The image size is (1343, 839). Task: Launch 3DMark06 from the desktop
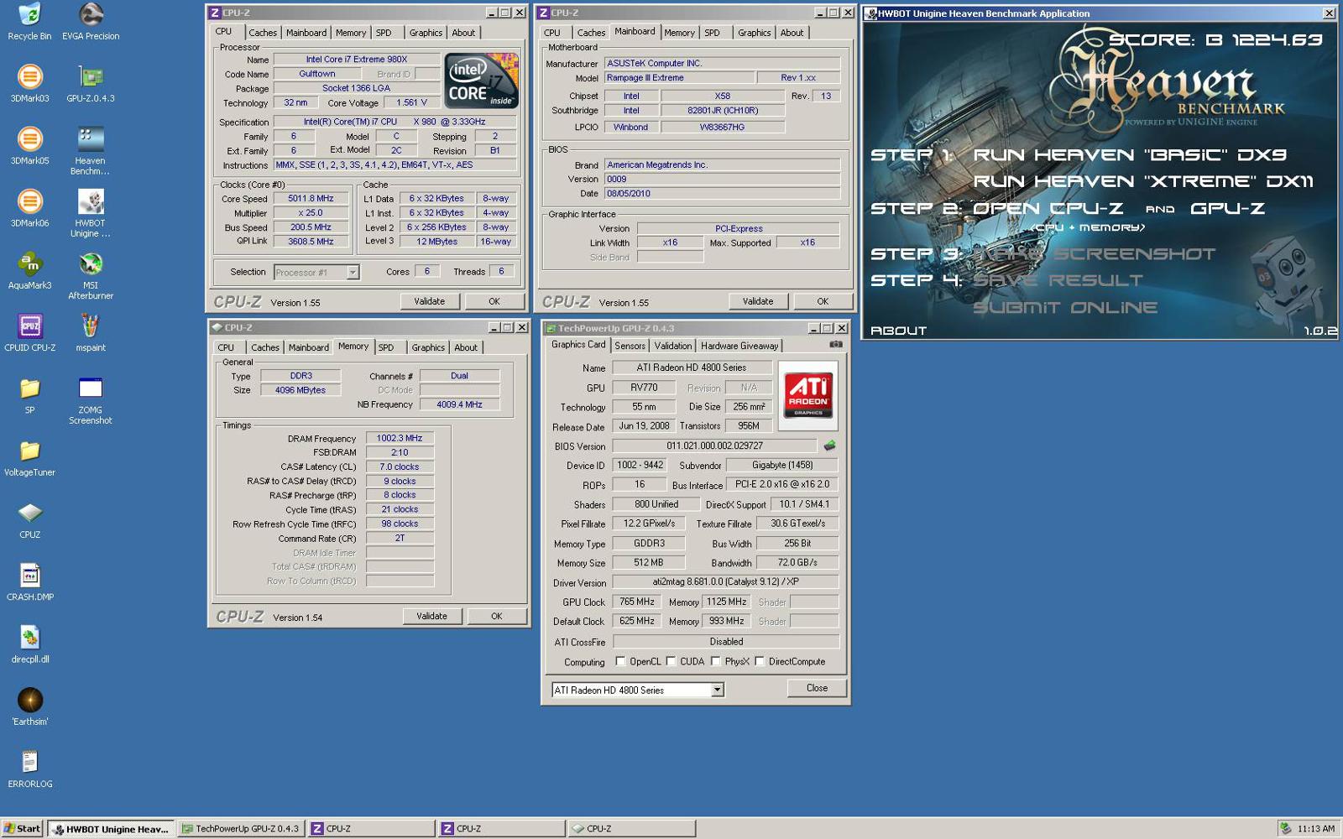tap(29, 208)
